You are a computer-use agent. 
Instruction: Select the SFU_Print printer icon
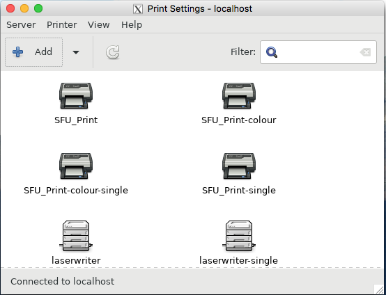click(x=76, y=96)
